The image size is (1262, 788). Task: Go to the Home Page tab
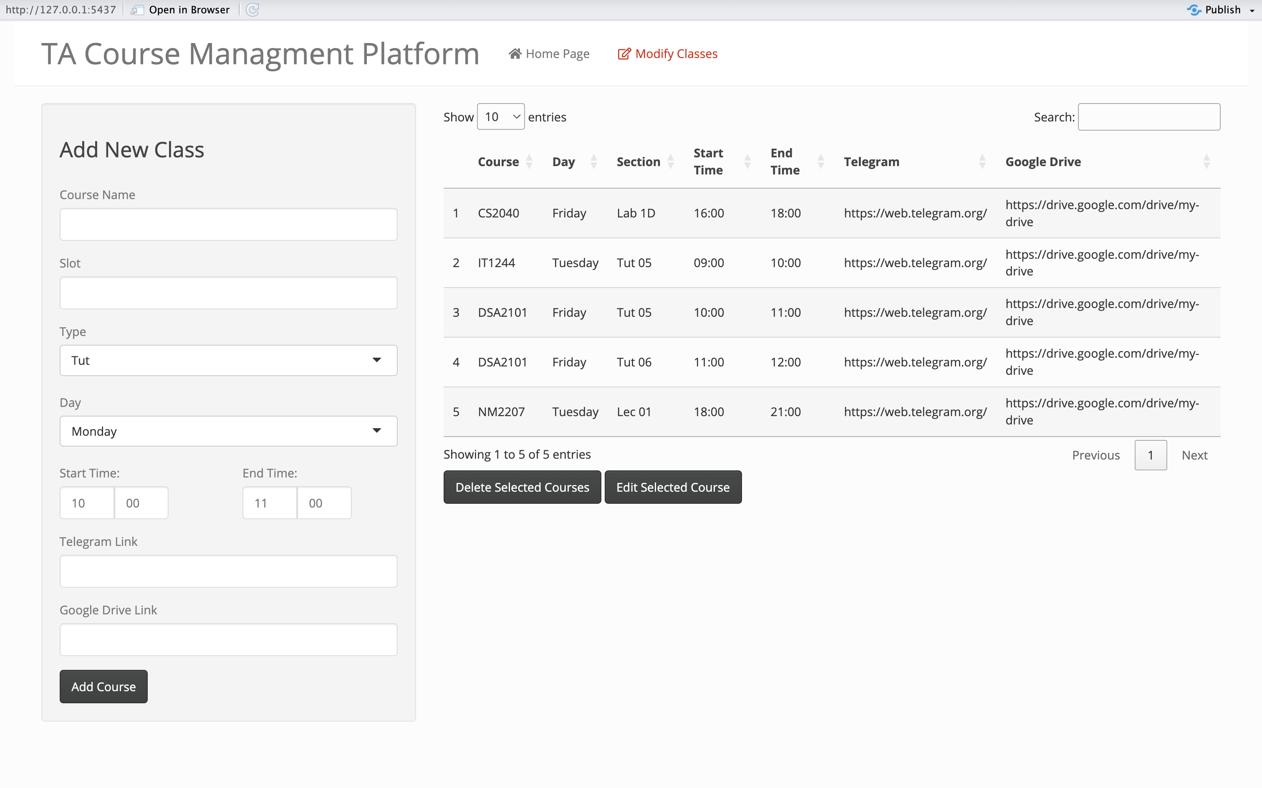click(549, 54)
